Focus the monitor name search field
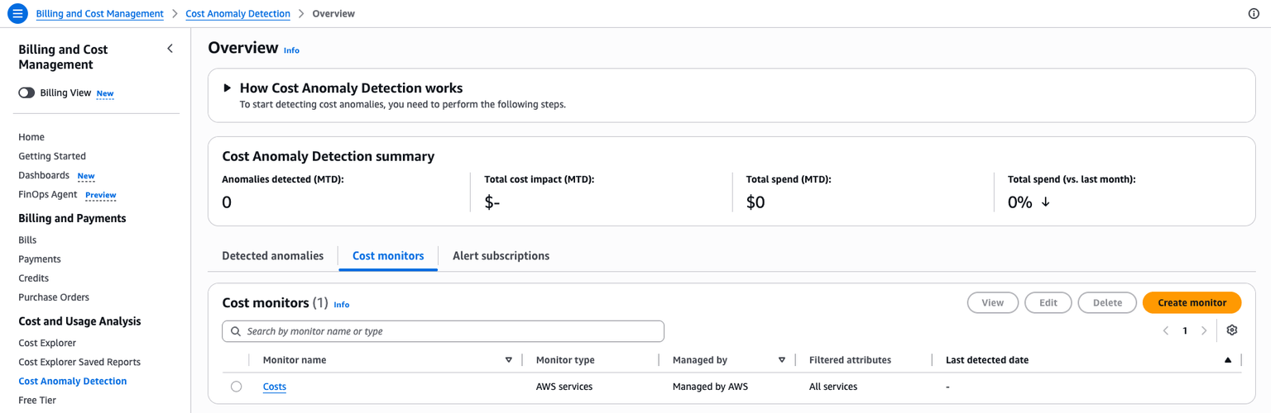 pos(443,331)
